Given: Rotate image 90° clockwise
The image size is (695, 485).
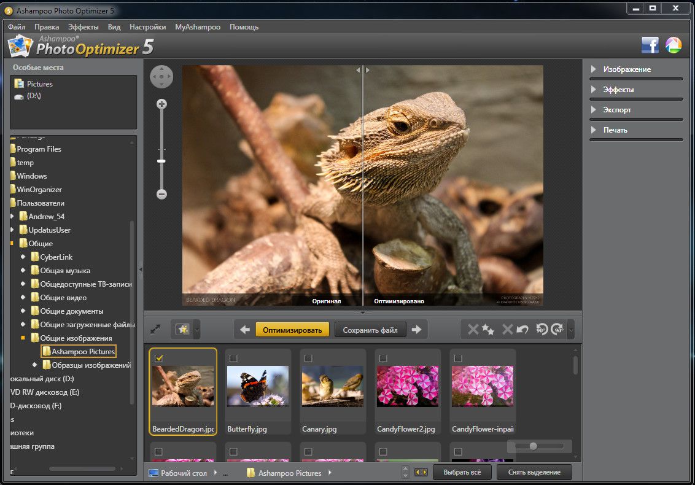Looking at the screenshot, I should pos(557,330).
